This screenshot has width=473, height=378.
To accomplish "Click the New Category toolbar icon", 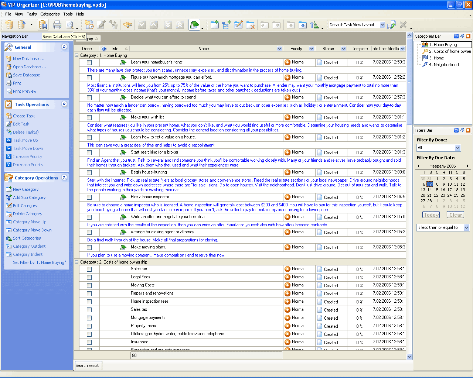I will coord(215,25).
